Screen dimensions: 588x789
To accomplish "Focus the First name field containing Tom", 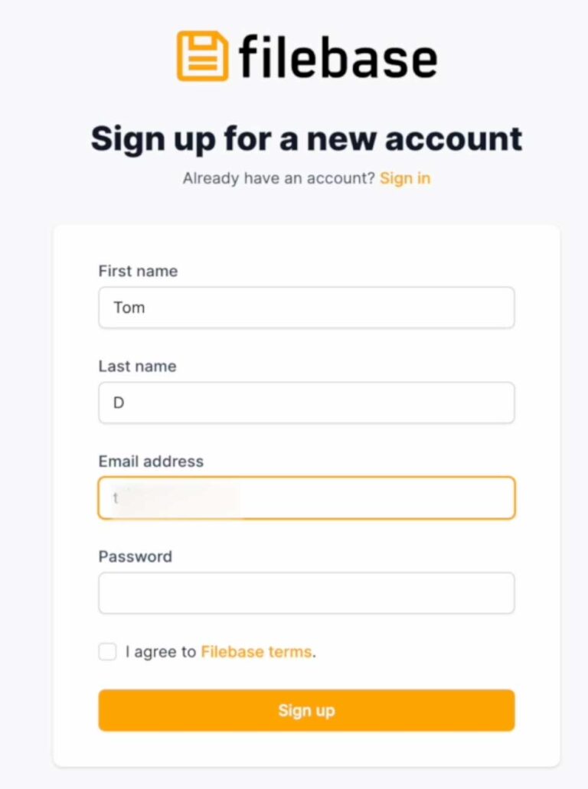I will click(x=306, y=308).
